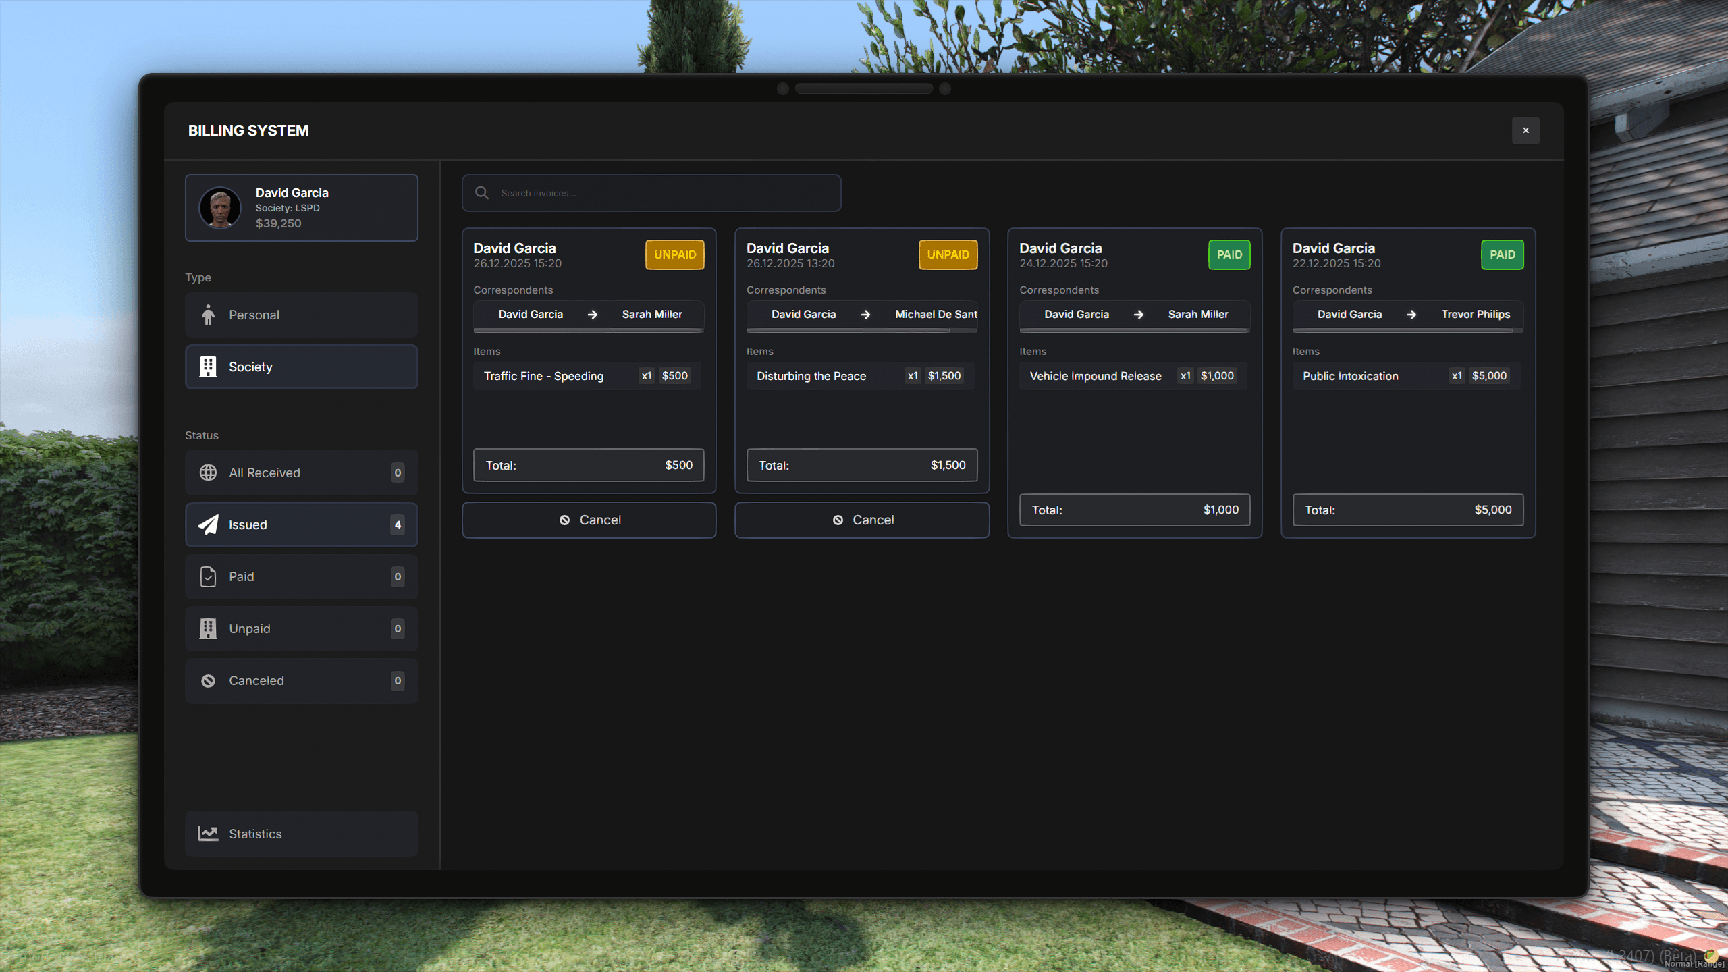Click the UNPAID badge on the 13:20 invoice
Image resolution: width=1728 pixels, height=972 pixels.
click(x=948, y=254)
